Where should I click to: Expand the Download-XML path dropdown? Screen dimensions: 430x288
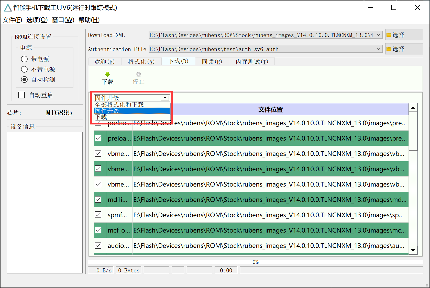point(378,35)
